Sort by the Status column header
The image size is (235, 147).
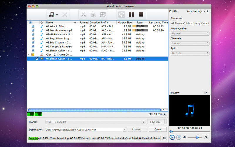[x=140, y=22]
